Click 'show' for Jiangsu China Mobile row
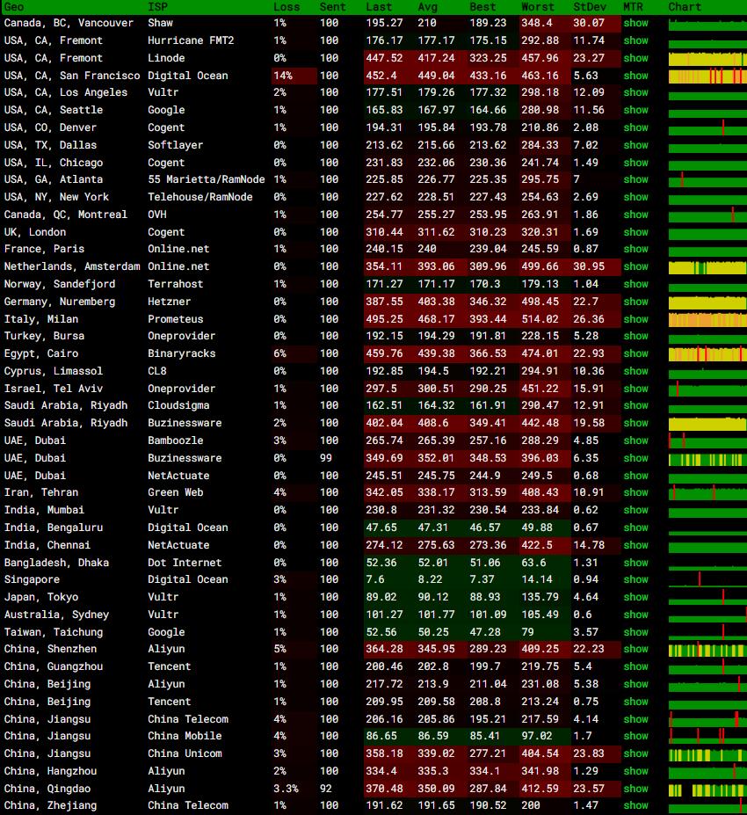The image size is (747, 815). tap(636, 736)
